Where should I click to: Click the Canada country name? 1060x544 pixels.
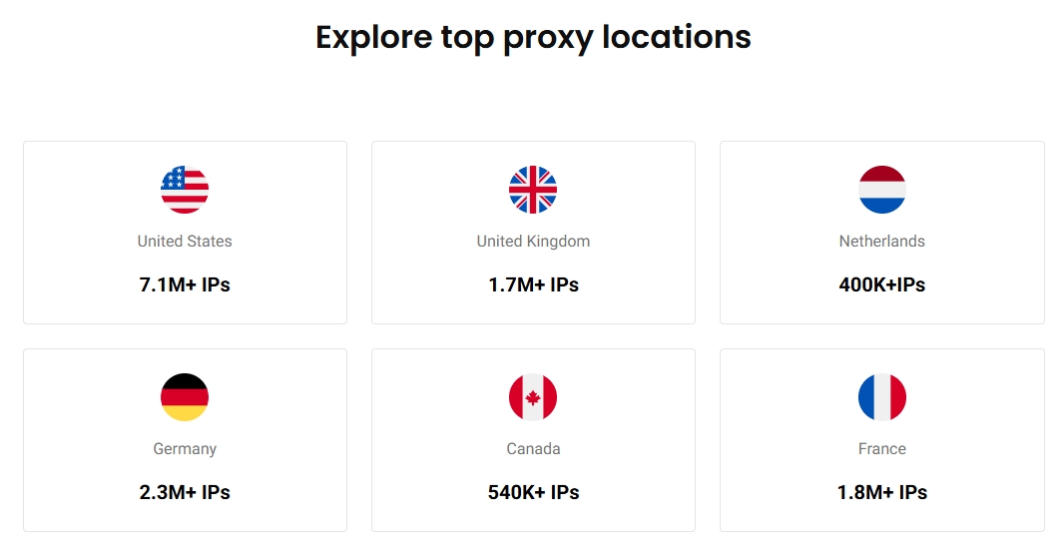(x=533, y=449)
